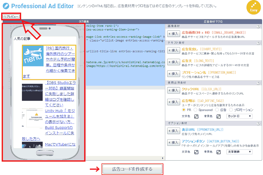
Task: Open the 文字装飾 dropdown
Action: (239, 152)
